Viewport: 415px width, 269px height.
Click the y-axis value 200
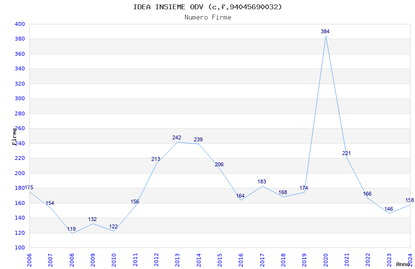pos(20,173)
